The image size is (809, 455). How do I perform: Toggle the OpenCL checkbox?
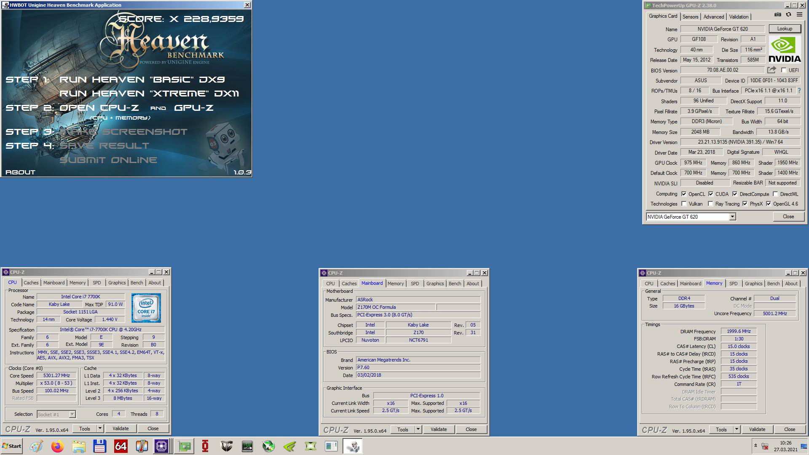click(684, 194)
